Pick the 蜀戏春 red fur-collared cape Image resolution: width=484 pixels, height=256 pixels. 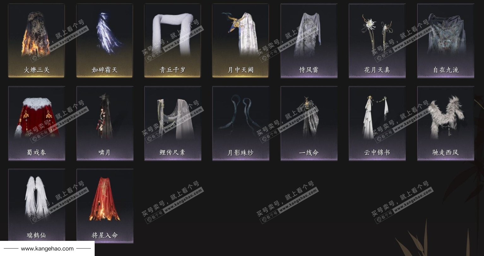[x=37, y=123]
